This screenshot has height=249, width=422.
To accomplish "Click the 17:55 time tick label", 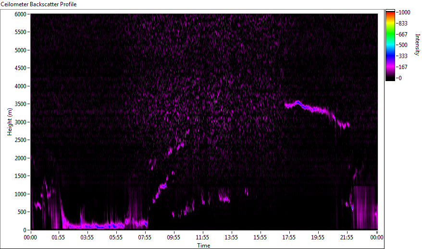I will point(289,237).
